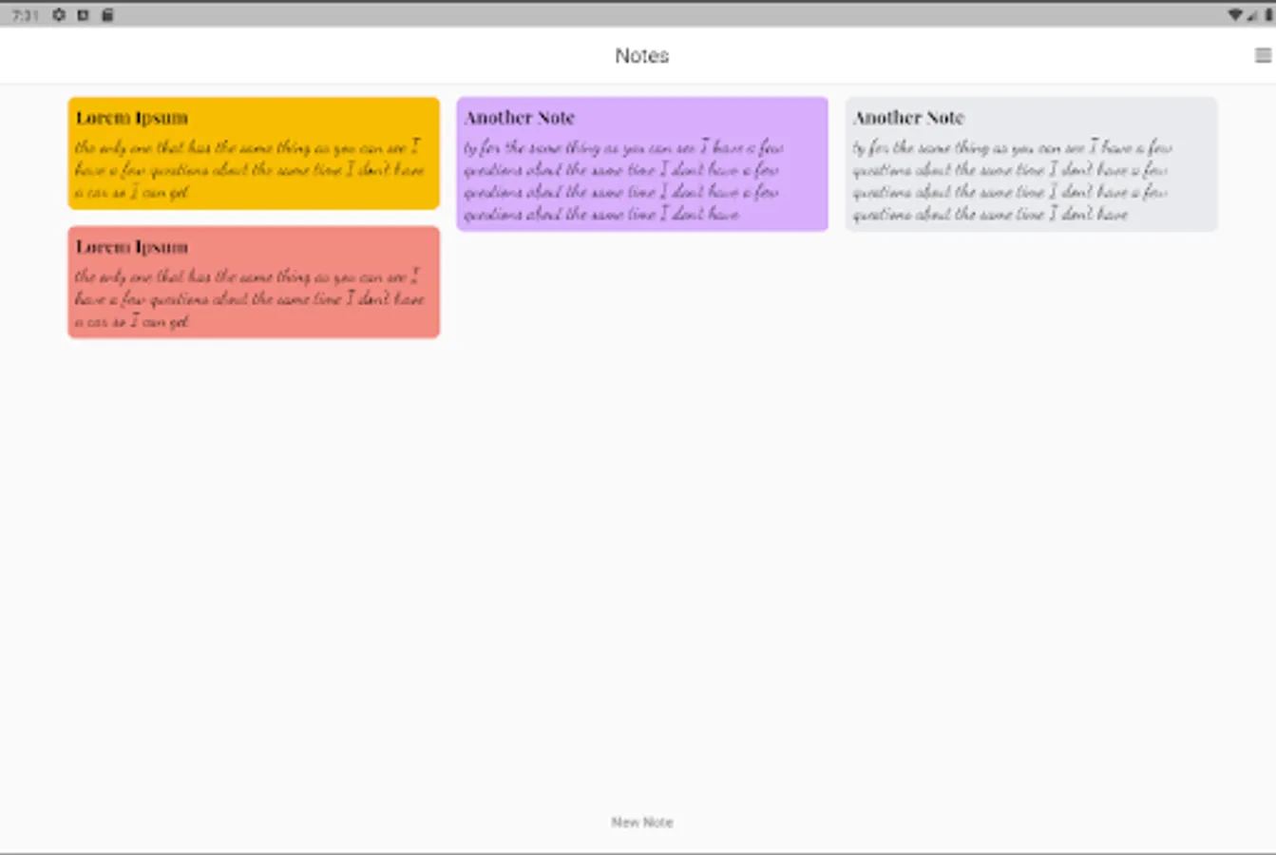Tap the Another Note heading on the gray card

pos(908,118)
